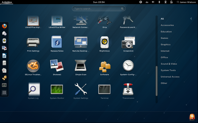The height and width of the screenshot is (123, 198).
Task: Launch Simple Scan scanner app
Action: point(81,67)
